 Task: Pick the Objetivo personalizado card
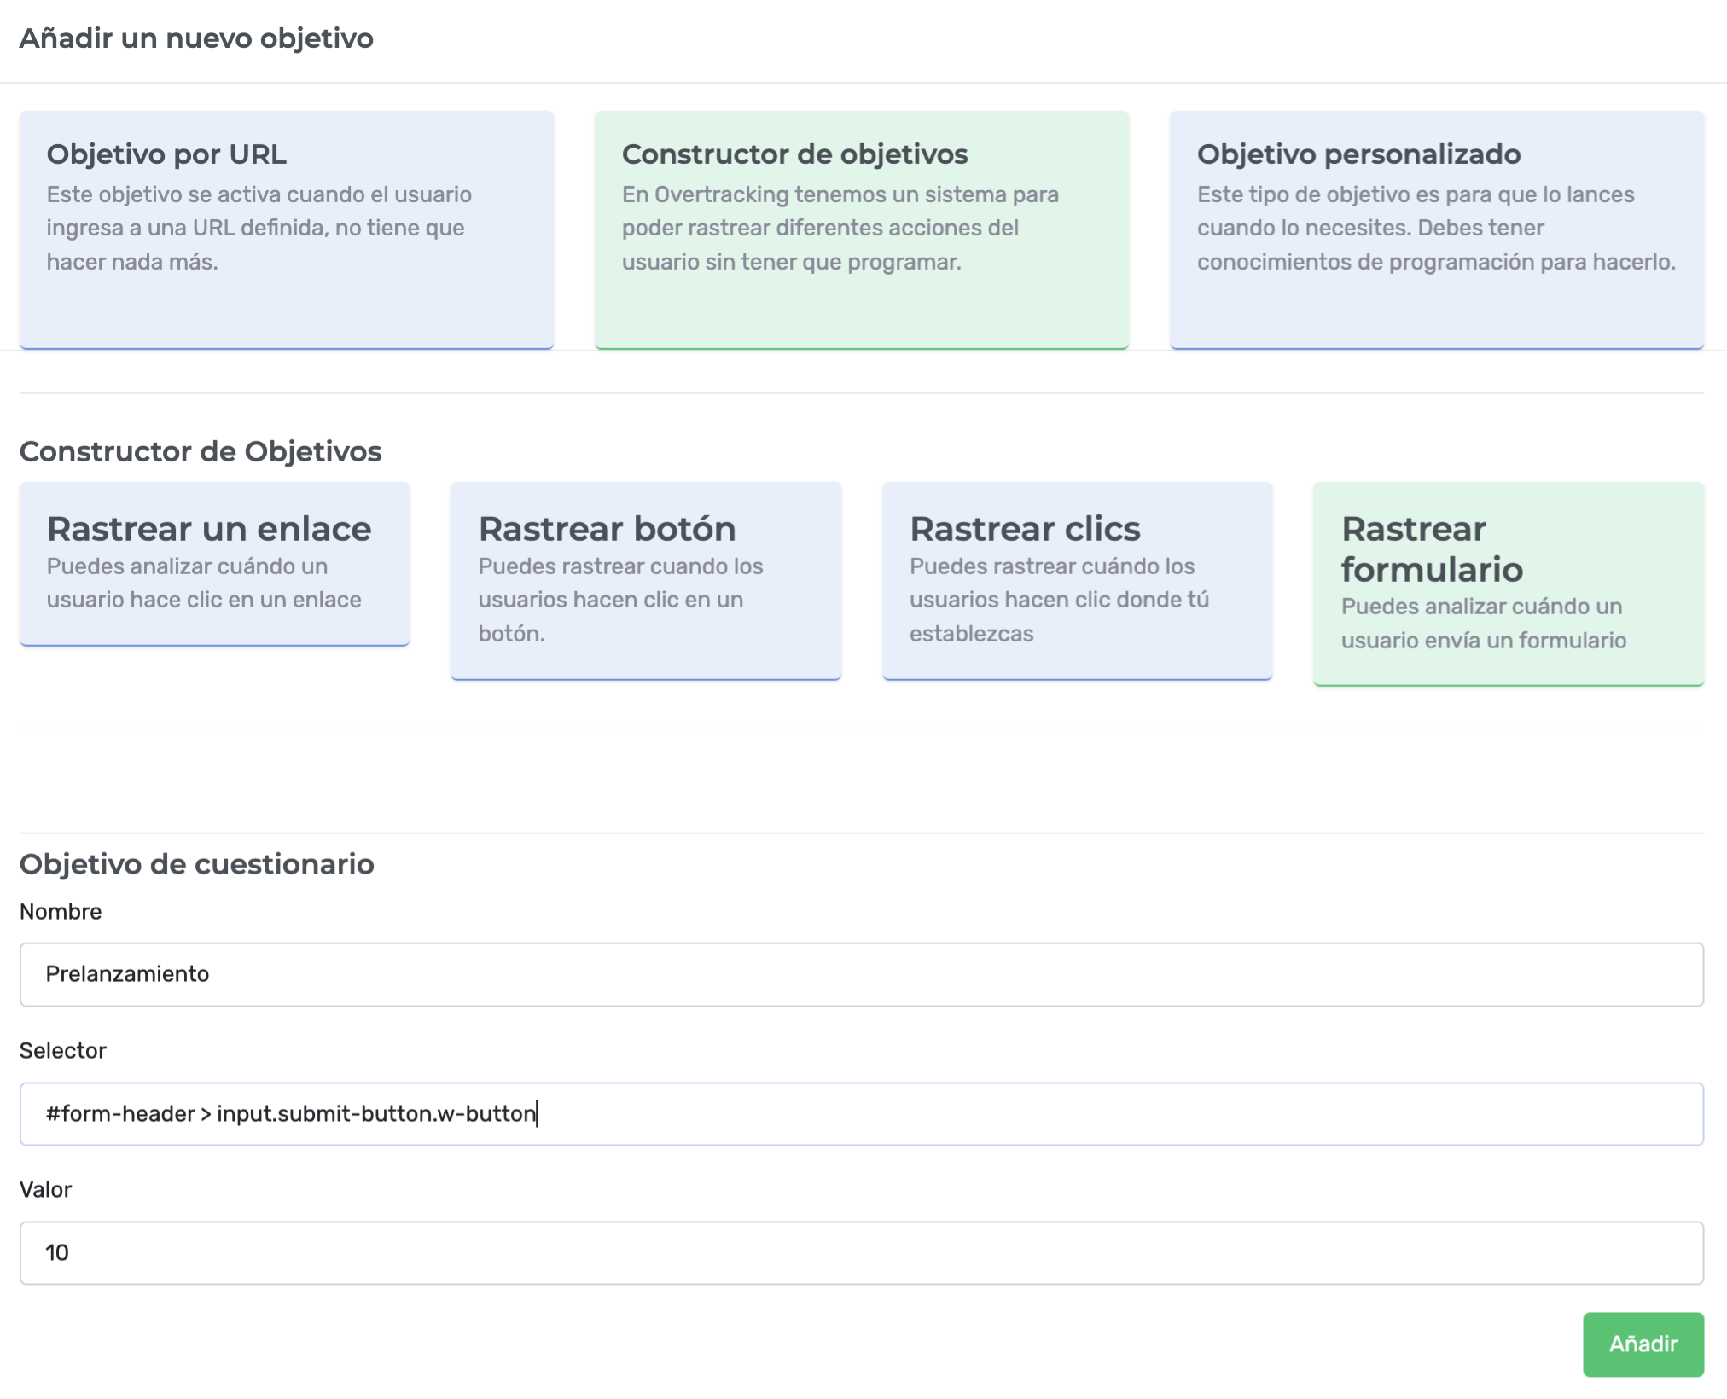point(1437,229)
